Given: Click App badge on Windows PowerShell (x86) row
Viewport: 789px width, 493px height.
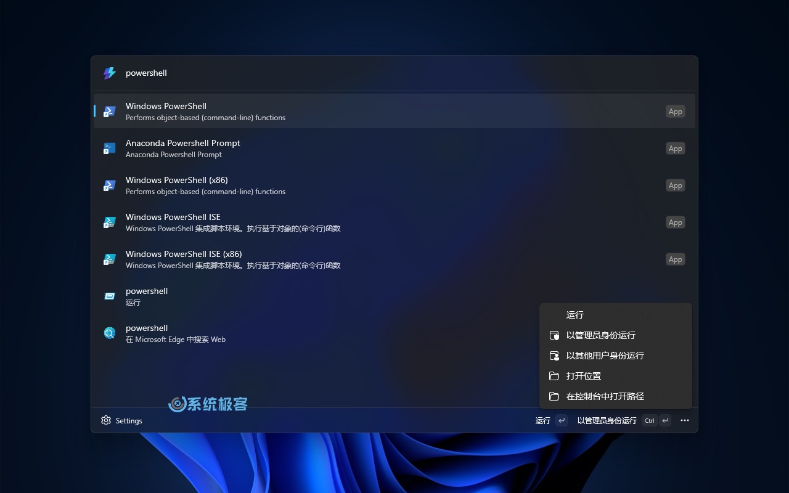Looking at the screenshot, I should (676, 185).
